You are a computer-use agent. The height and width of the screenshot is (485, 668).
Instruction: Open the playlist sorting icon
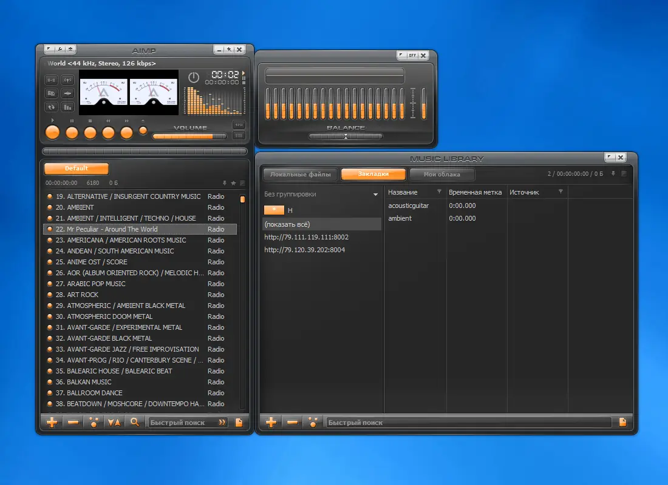coord(114,422)
